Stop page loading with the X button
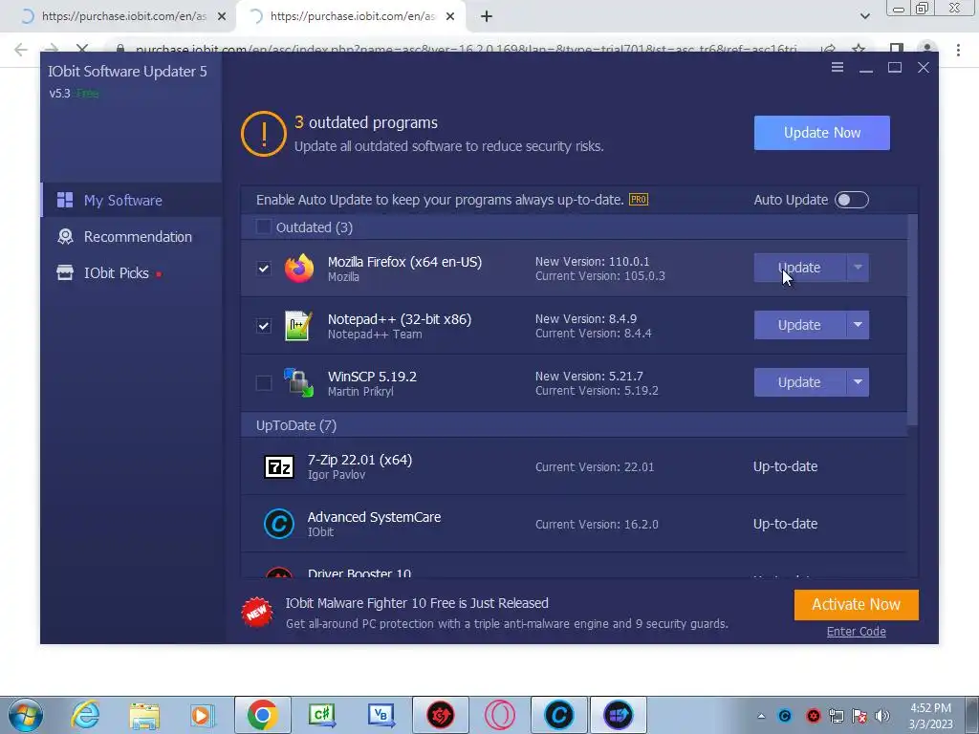This screenshot has width=979, height=734. 82,50
